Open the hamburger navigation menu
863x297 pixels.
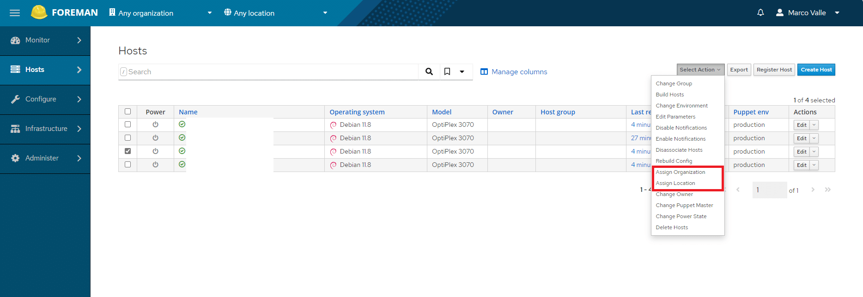point(15,13)
